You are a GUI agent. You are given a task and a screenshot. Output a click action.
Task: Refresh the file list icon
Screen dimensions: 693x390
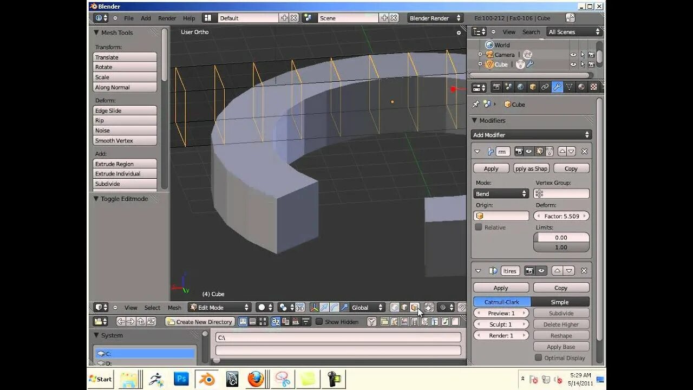152,321
